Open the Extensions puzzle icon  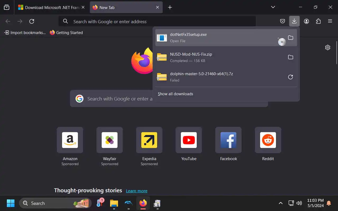(318, 21)
